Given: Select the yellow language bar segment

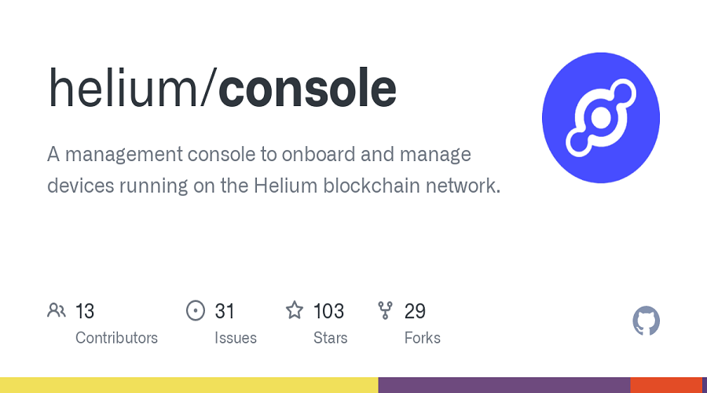Looking at the screenshot, I should coord(189,385).
